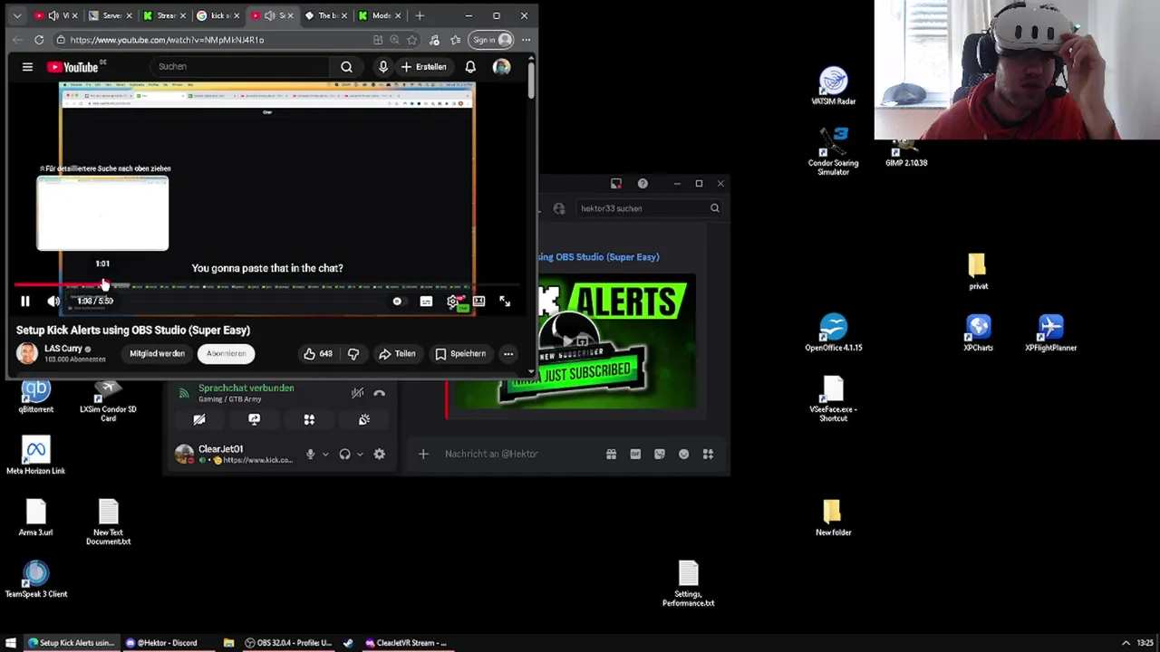Screen dimensions: 1160x652
Task: Switch to the 'The be' browser tab
Action: (x=326, y=15)
